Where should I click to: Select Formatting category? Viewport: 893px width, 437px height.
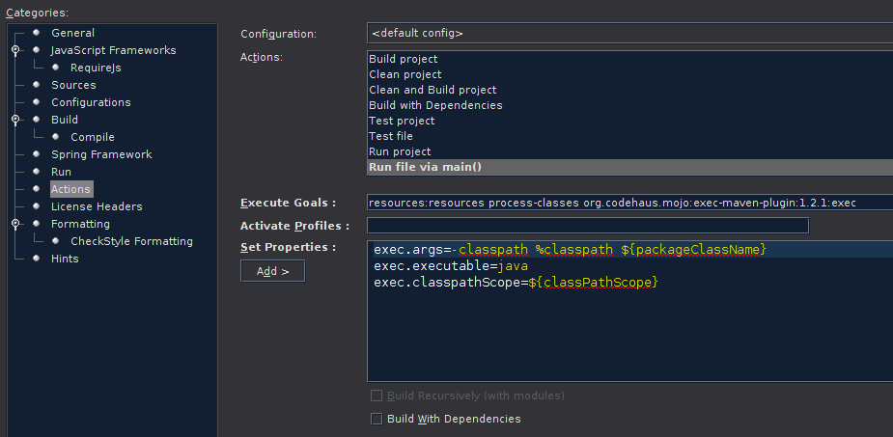click(x=80, y=224)
